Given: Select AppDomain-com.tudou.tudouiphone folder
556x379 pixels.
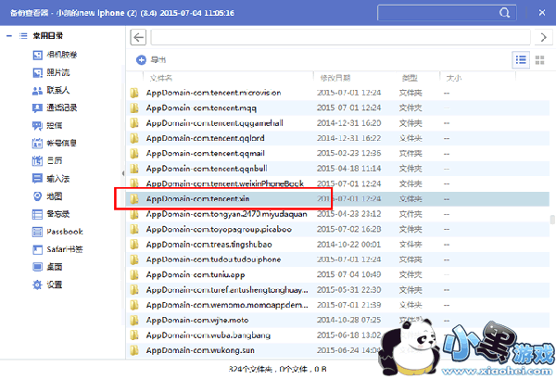Looking at the screenshot, I should (x=337, y=259).
